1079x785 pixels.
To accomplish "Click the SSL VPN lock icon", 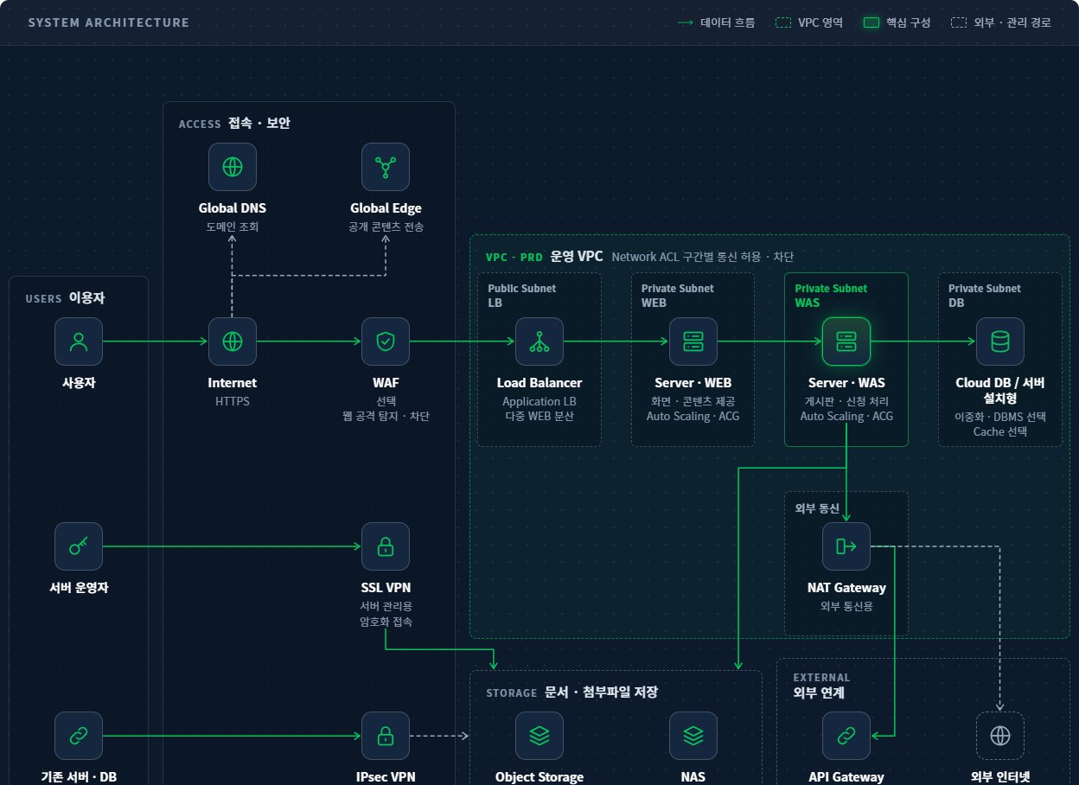I will (386, 546).
